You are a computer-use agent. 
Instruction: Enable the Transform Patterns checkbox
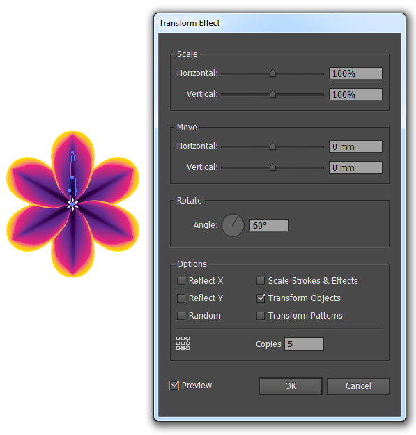pos(261,316)
